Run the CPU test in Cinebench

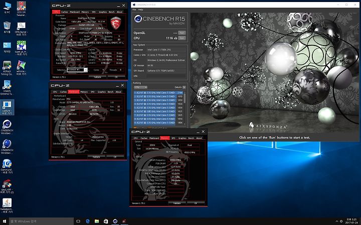182,38
